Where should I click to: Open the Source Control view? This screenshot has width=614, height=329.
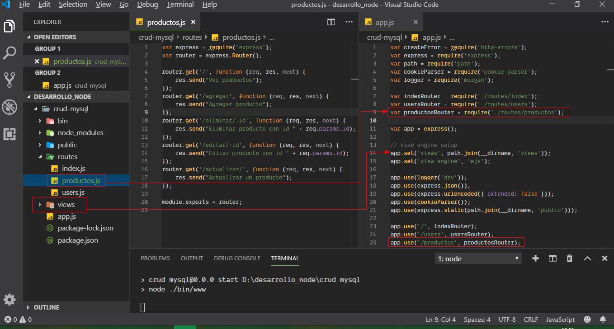click(9, 80)
